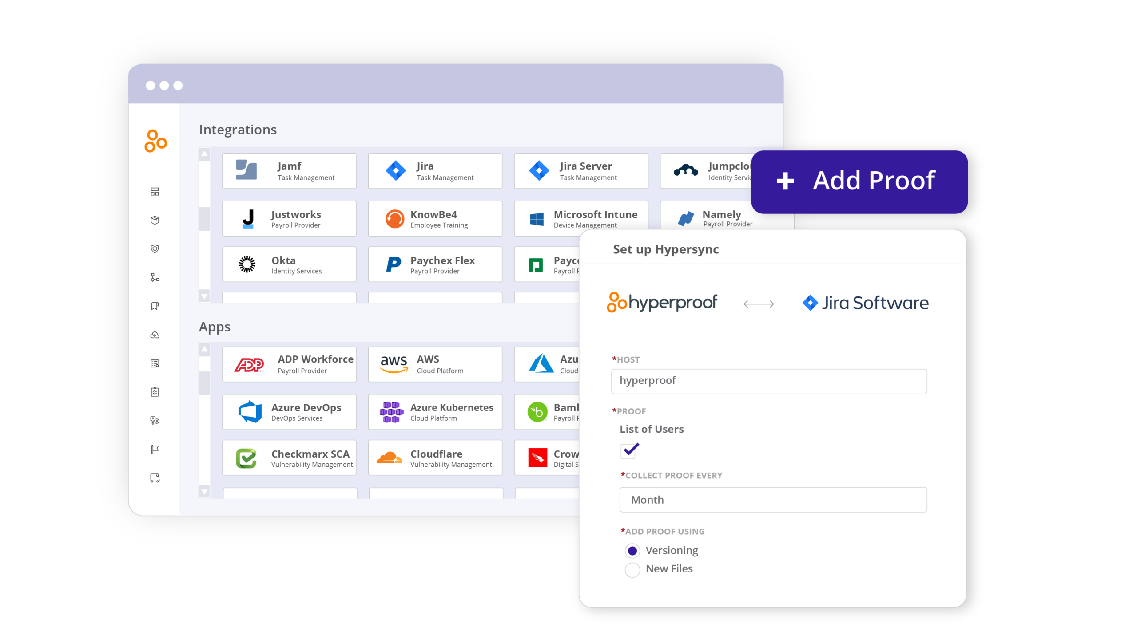Click the Integrations list scrollbar thumb
Image resolution: width=1137 pixels, height=639 pixels.
[x=204, y=219]
